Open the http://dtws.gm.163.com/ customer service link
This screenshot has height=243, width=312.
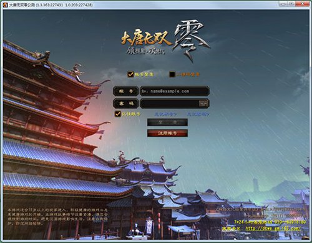(x=273, y=229)
